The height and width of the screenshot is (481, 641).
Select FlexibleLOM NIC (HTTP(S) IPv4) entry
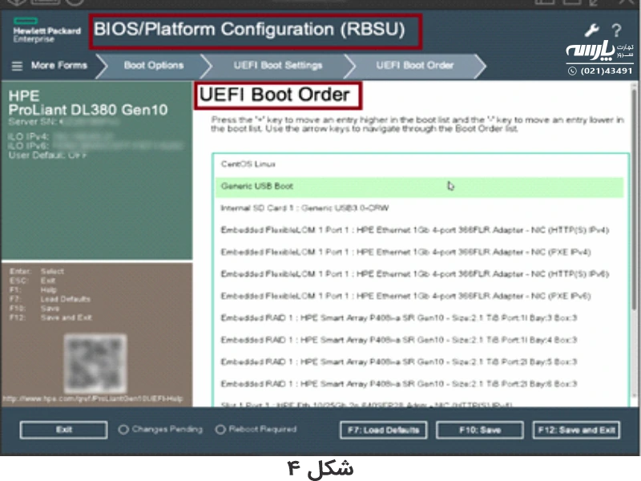(x=420, y=230)
